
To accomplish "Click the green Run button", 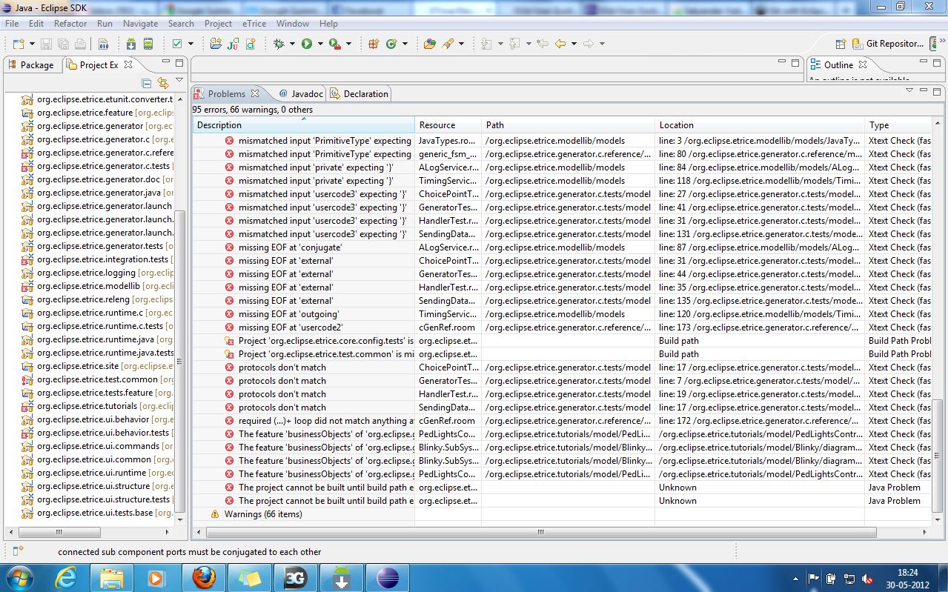I will click(307, 44).
